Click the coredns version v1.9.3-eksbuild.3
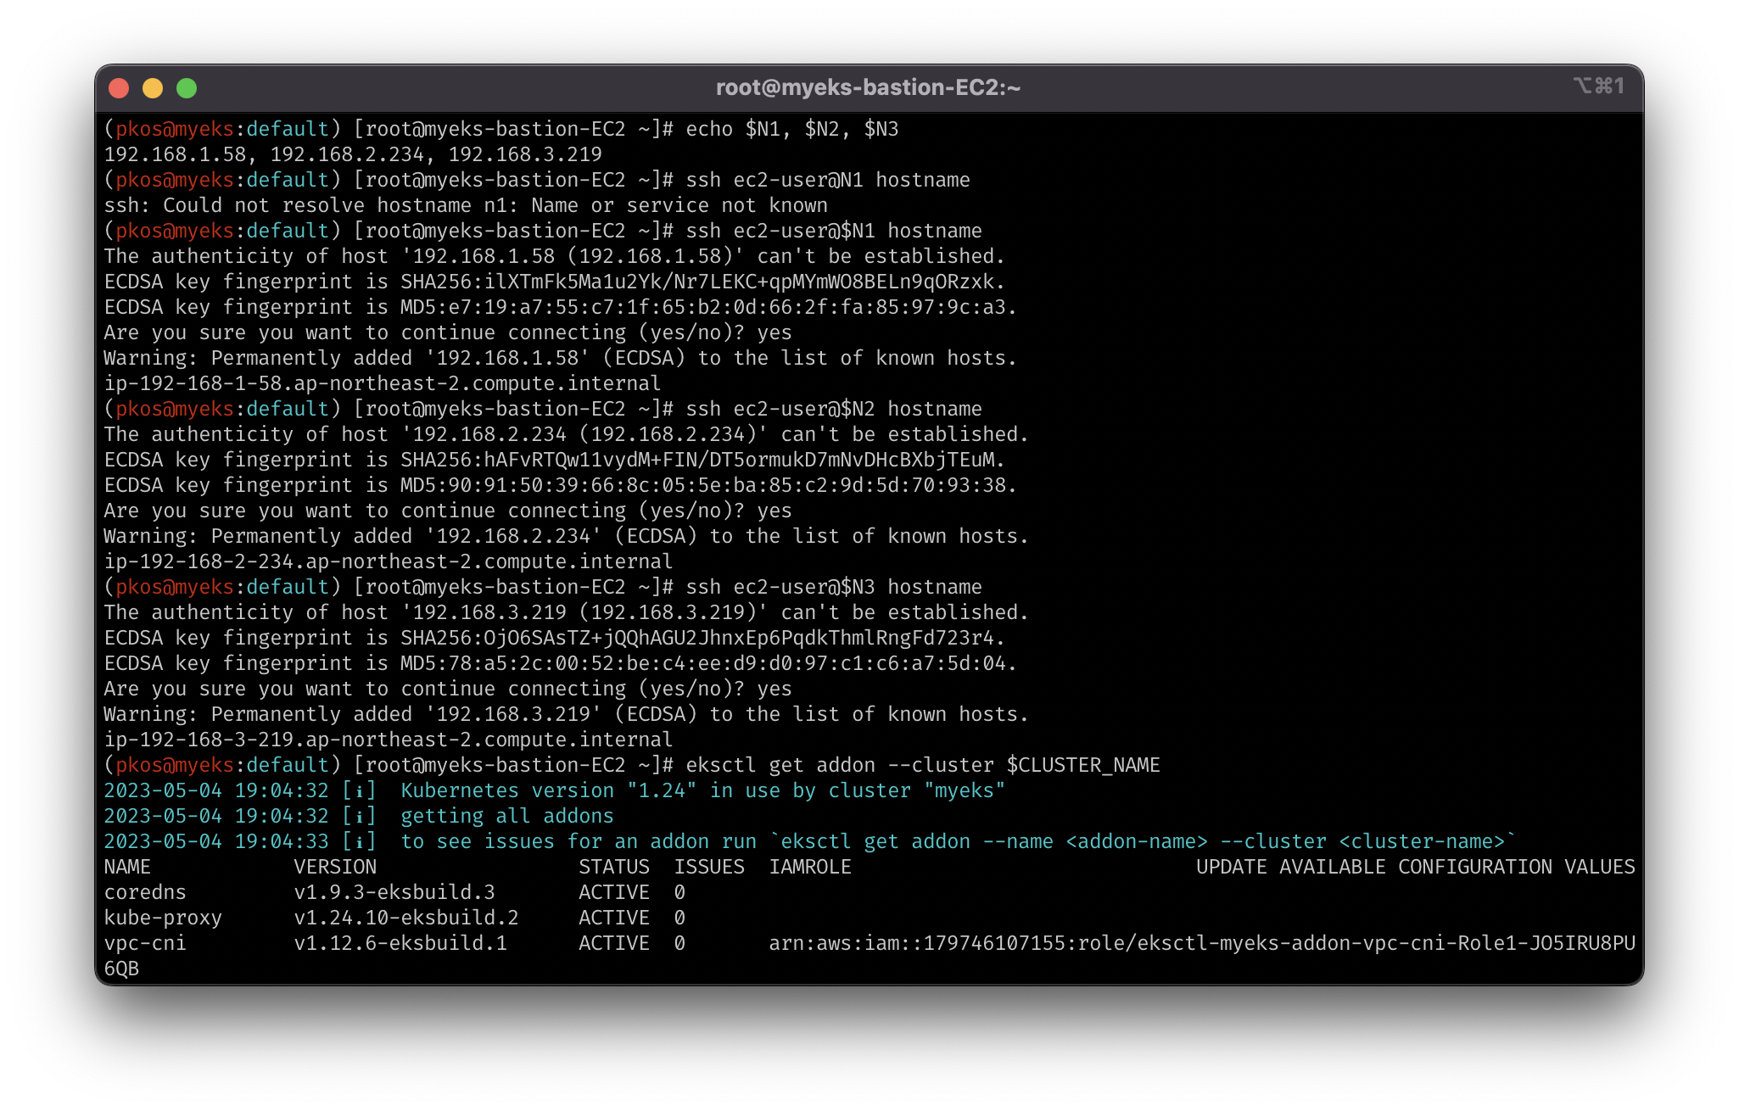 pos(394,892)
